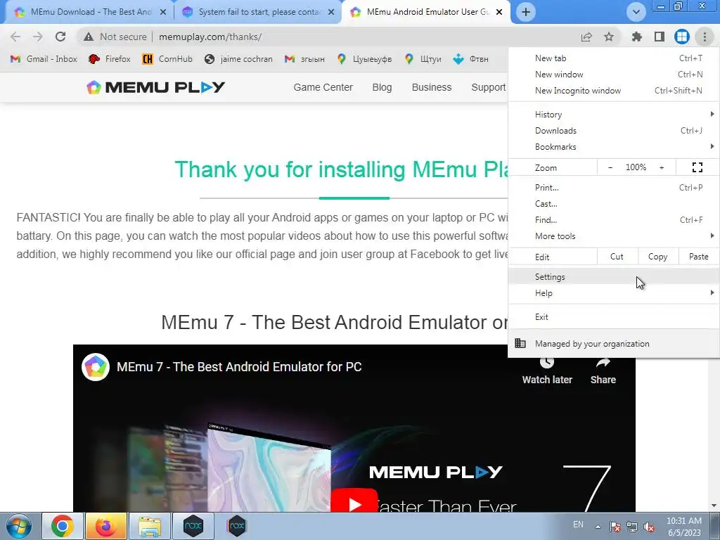Click the MEmu channel avatar on video
The height and width of the screenshot is (540, 720).
(96, 367)
